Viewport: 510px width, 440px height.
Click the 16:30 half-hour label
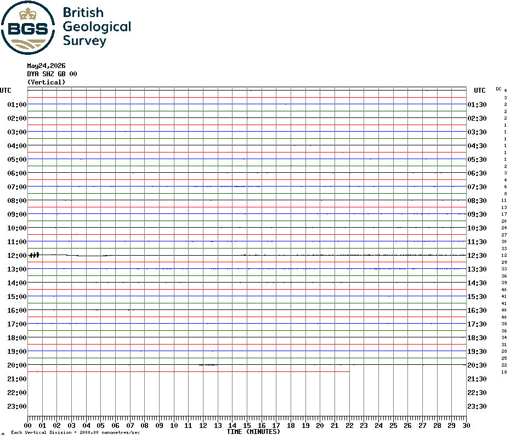(x=477, y=310)
